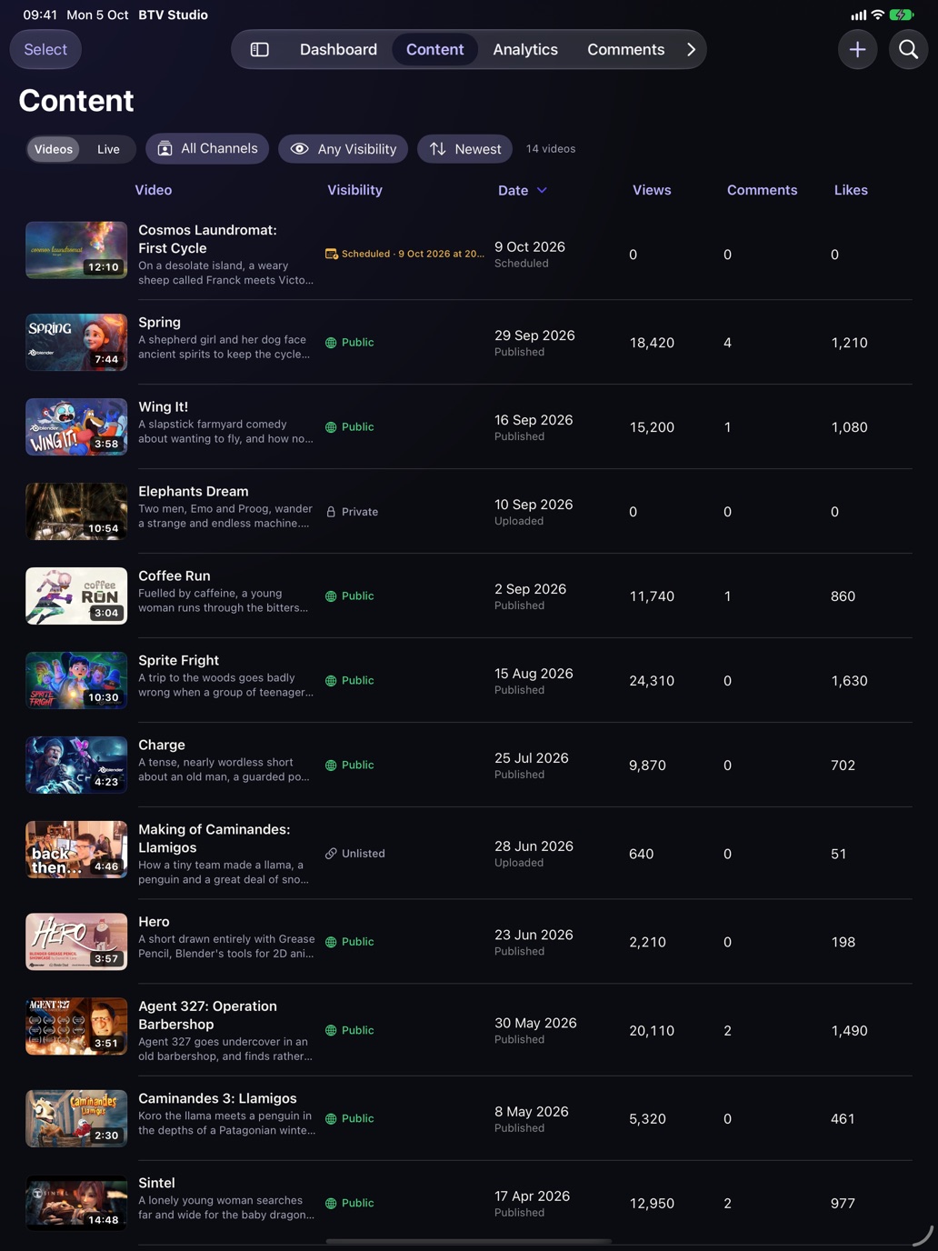Click the lock icon in Elephants Dream row
938x1251 pixels.
pyautogui.click(x=331, y=512)
